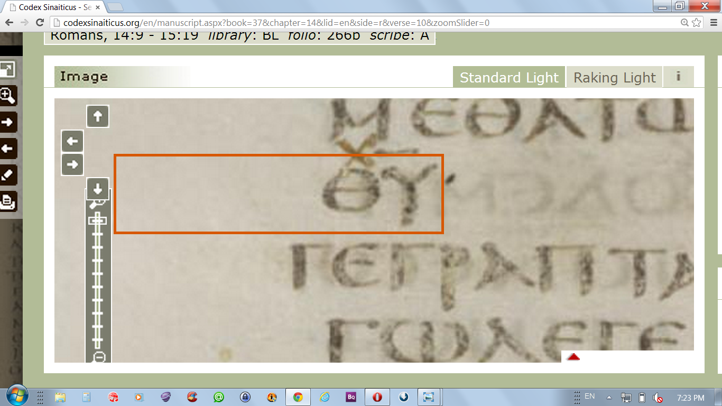
Task: Go back using the sidebar left-arrow icon
Action: pos(8,149)
